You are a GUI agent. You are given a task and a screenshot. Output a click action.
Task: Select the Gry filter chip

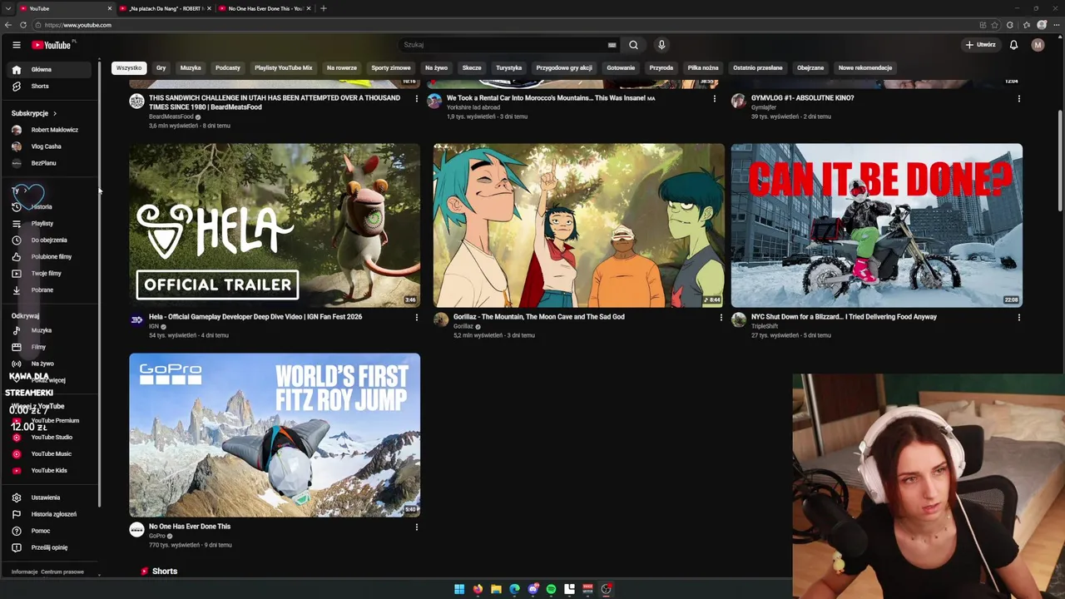(161, 68)
